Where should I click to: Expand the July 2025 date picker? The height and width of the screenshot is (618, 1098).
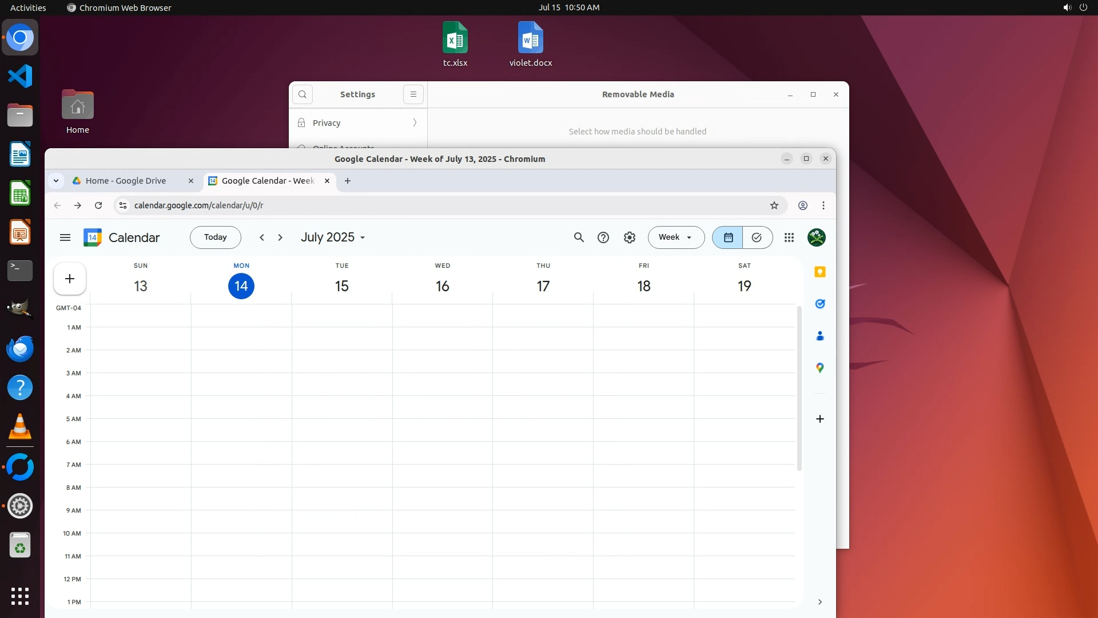[x=333, y=237]
